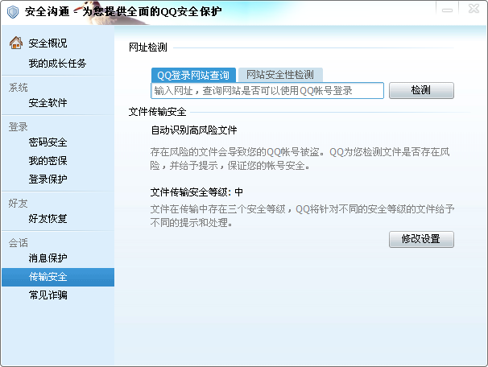Click the shield icon in title bar
488x367 pixels.
click(13, 12)
